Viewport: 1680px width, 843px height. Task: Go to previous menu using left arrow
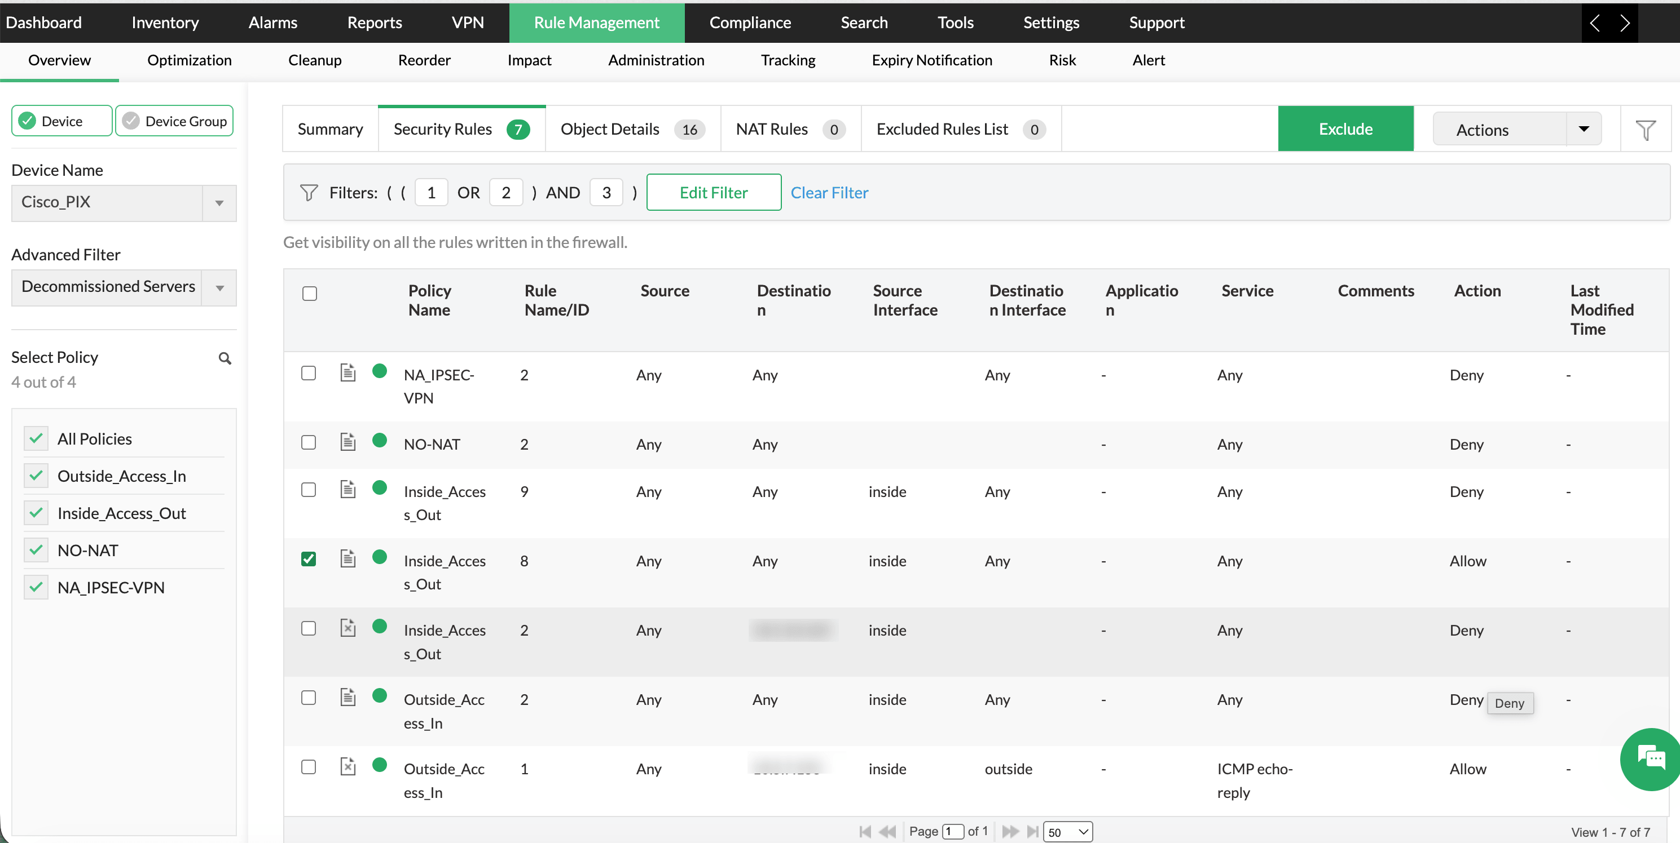click(1595, 23)
